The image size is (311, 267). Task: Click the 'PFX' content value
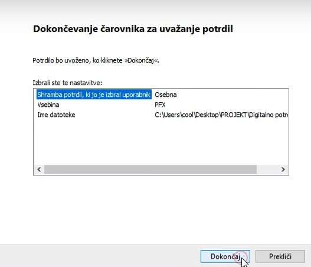click(x=160, y=105)
